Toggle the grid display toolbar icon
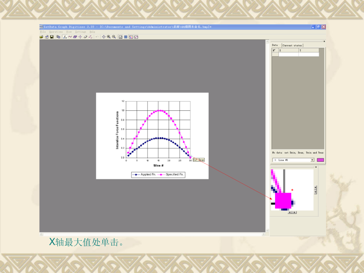Image resolution: width=364 pixels, height=273 pixels. pyautogui.click(x=126, y=37)
